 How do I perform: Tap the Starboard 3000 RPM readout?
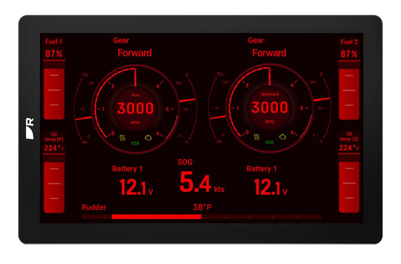click(x=270, y=107)
